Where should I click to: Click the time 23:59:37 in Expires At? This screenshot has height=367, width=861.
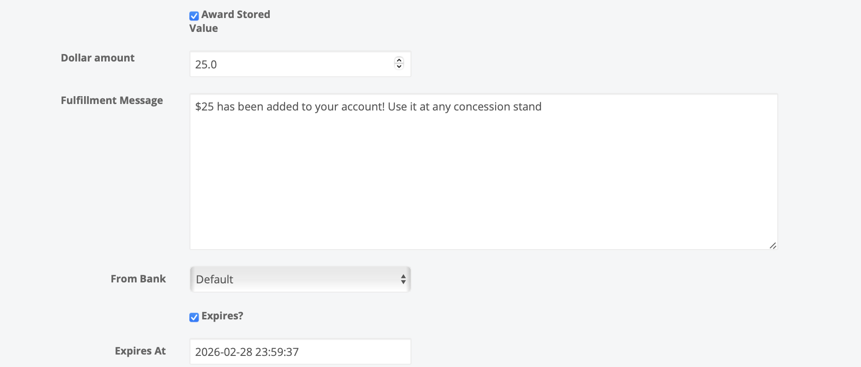click(x=277, y=352)
